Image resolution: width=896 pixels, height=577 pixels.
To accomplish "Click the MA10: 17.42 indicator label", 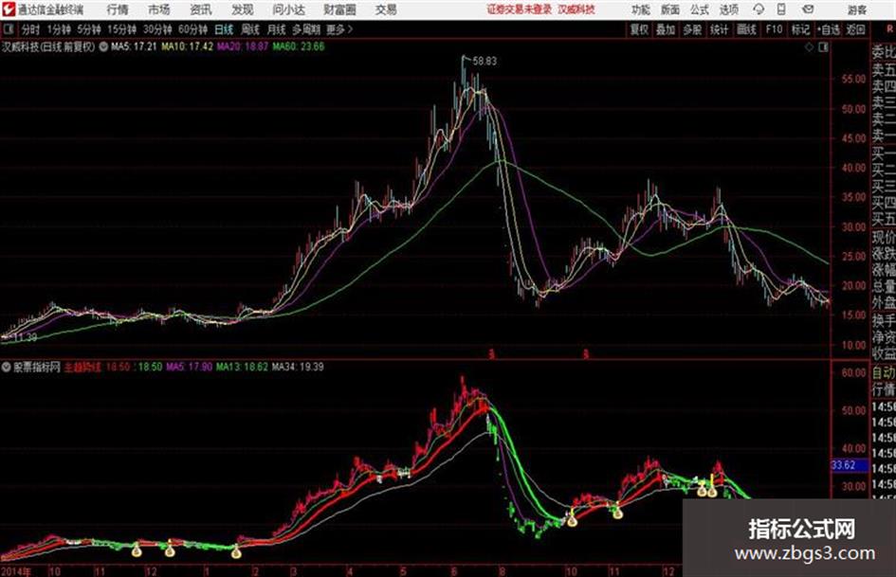I will click(x=188, y=46).
